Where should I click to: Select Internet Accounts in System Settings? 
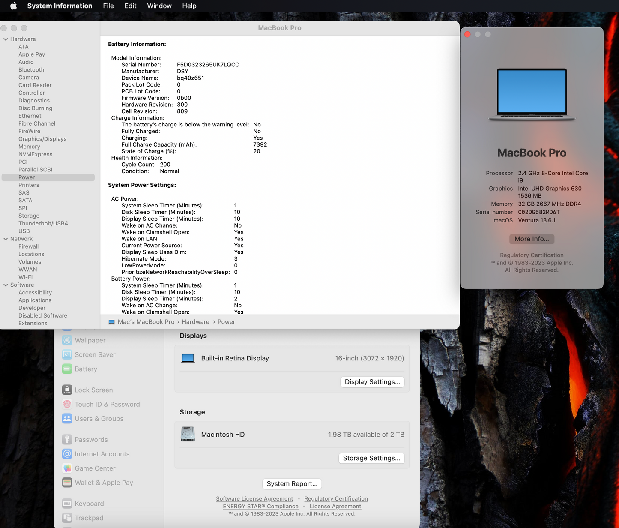[102, 454]
